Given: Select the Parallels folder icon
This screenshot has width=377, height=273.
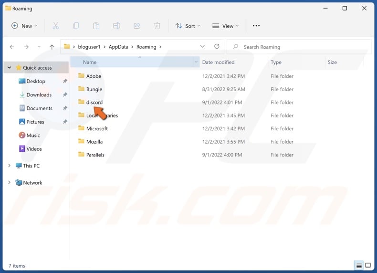Looking at the screenshot, I should 81,155.
